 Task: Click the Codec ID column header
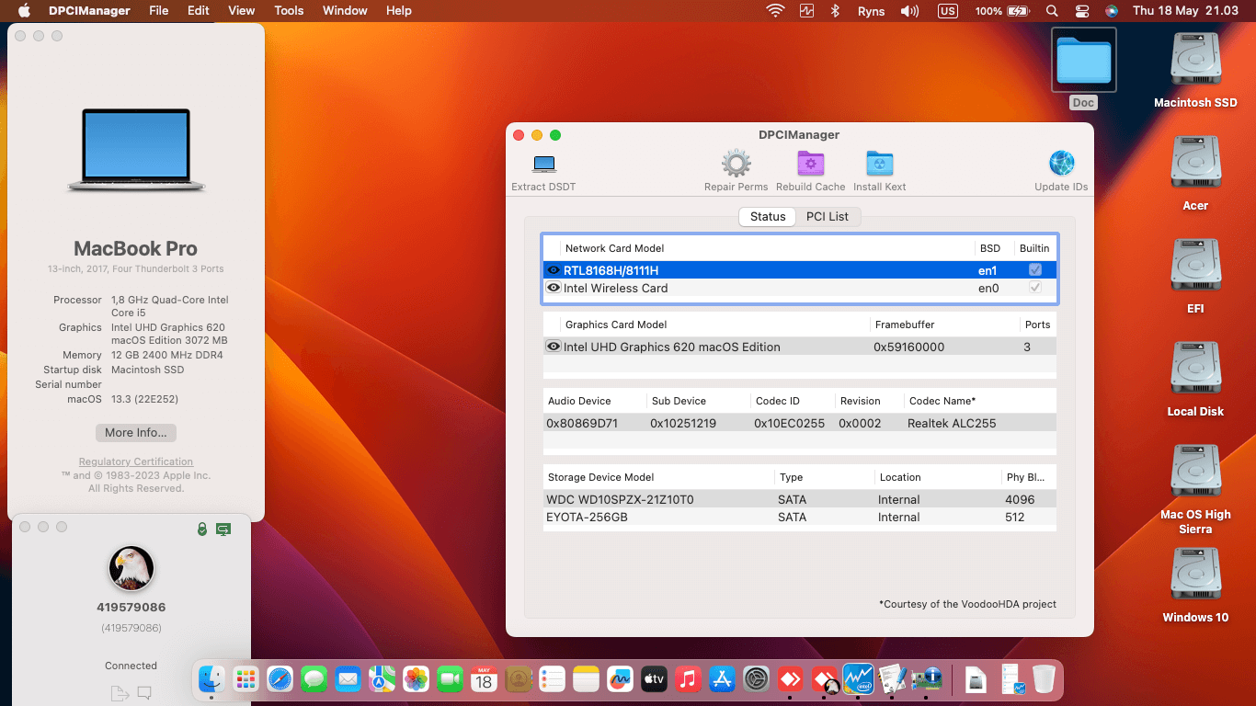tap(778, 401)
